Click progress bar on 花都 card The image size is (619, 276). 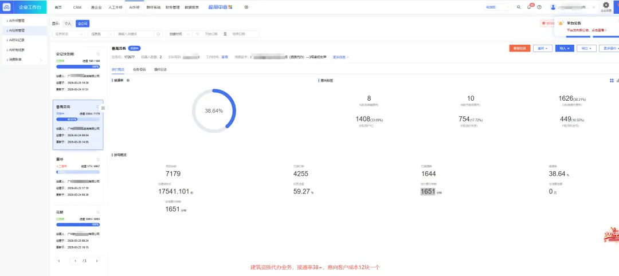coord(78,224)
